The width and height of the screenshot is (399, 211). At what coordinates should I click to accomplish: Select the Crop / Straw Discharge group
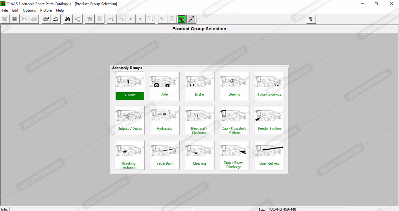(x=234, y=155)
